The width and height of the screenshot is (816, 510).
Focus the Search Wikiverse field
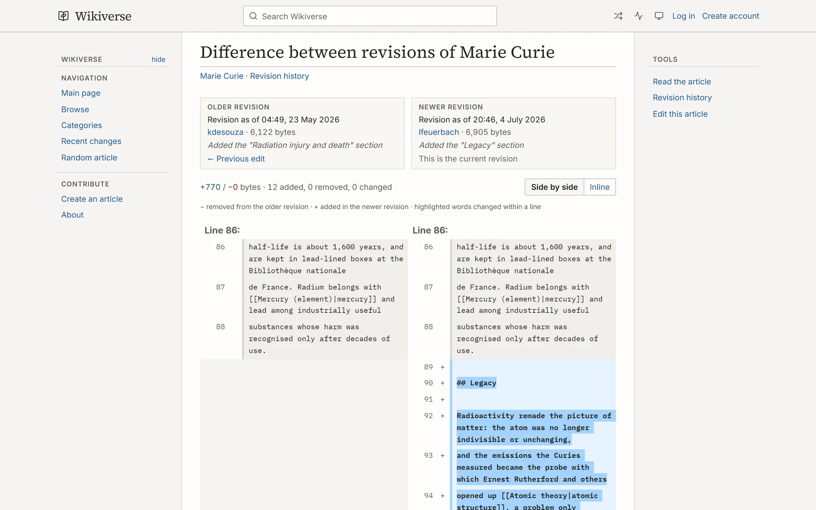point(370,16)
